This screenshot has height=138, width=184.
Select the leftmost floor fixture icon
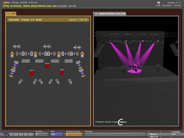coord(20,81)
